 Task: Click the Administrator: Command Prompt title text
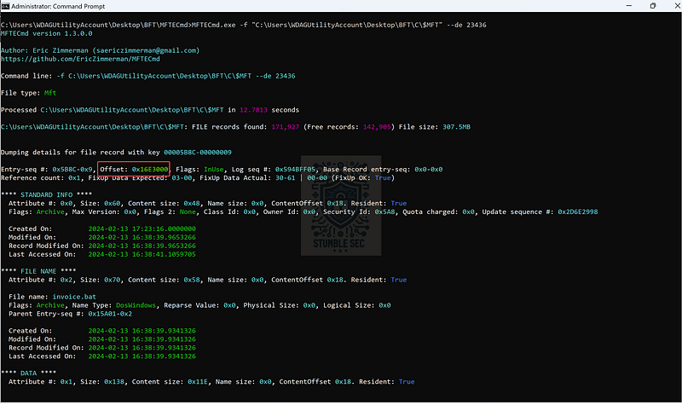point(58,6)
